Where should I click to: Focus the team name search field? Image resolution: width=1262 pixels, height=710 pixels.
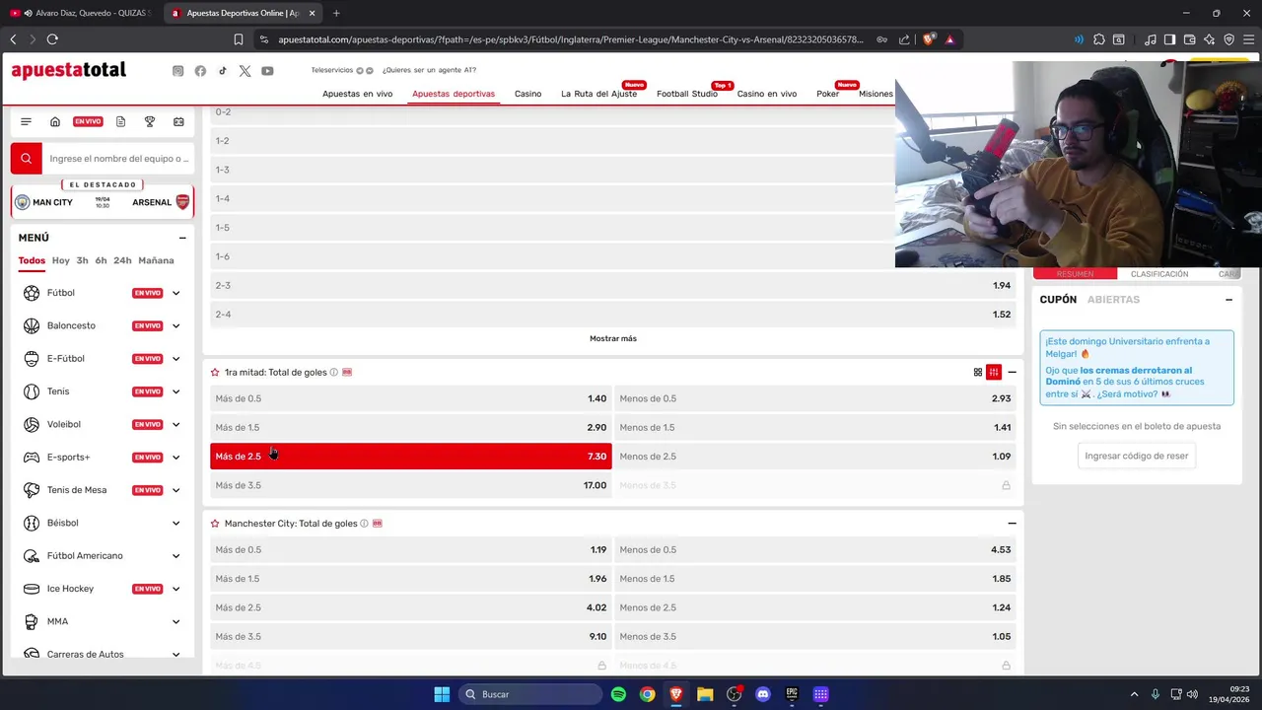coord(118,158)
